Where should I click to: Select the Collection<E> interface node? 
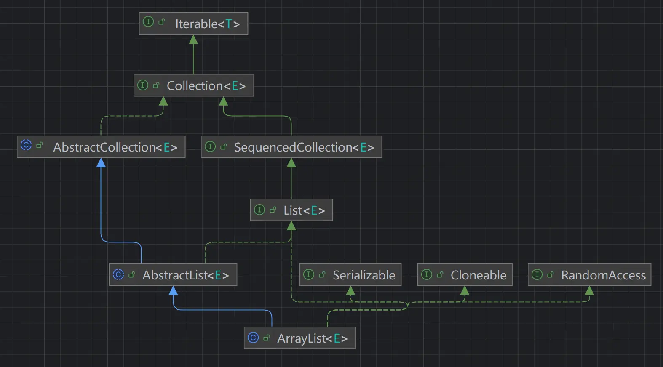194,85
